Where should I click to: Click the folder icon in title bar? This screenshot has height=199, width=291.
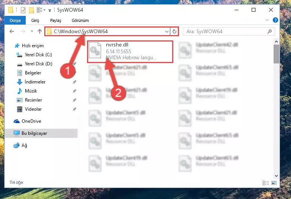coord(11,10)
